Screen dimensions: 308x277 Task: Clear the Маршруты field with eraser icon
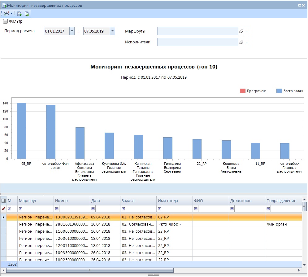[x=241, y=31]
